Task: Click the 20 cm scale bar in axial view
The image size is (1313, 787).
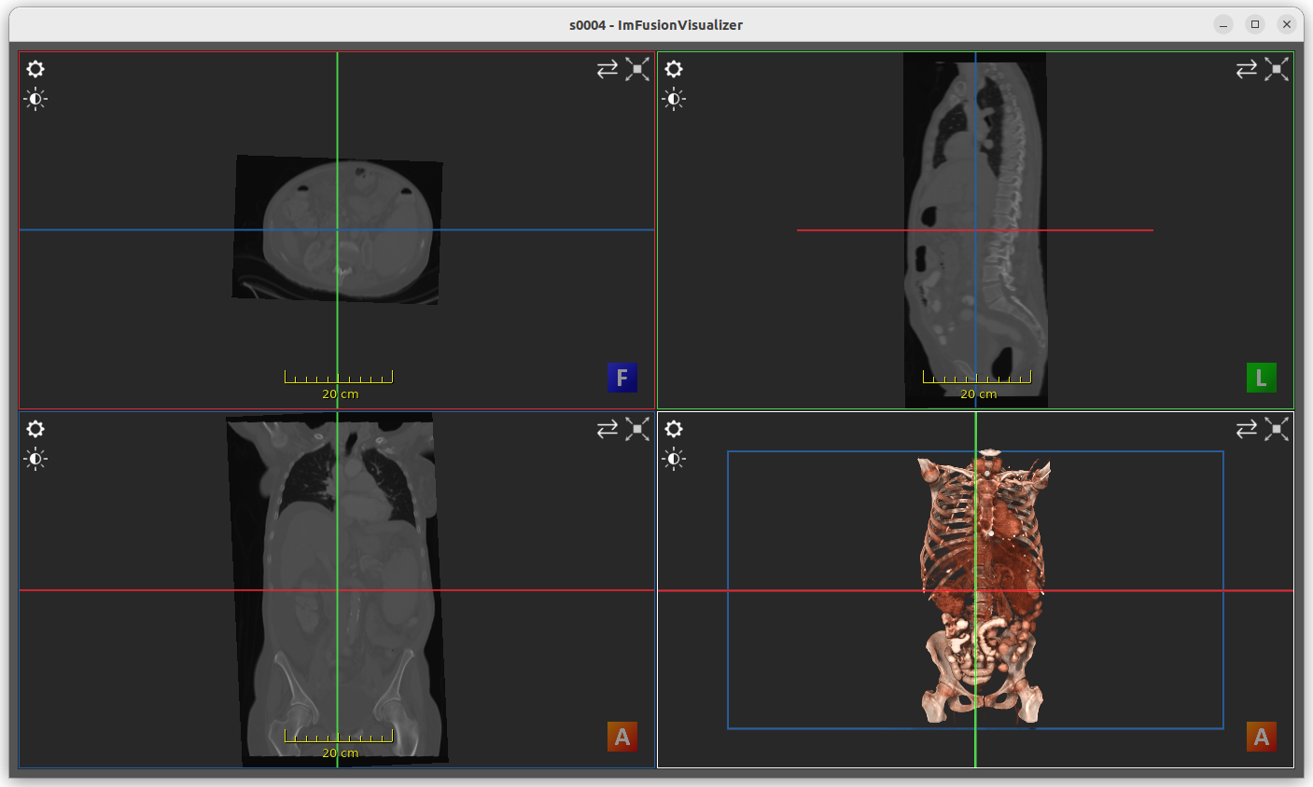Action: coord(339,378)
